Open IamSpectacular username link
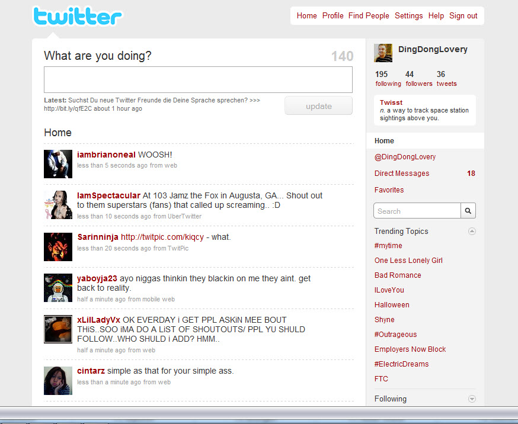This screenshot has width=518, height=424. point(108,195)
